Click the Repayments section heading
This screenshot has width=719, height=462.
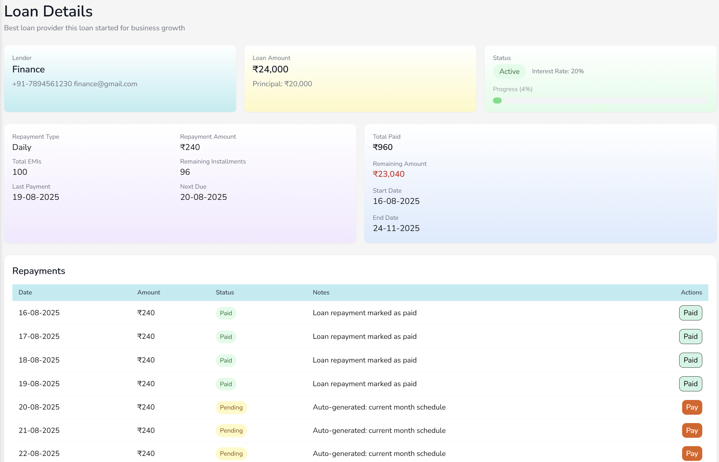(39, 271)
